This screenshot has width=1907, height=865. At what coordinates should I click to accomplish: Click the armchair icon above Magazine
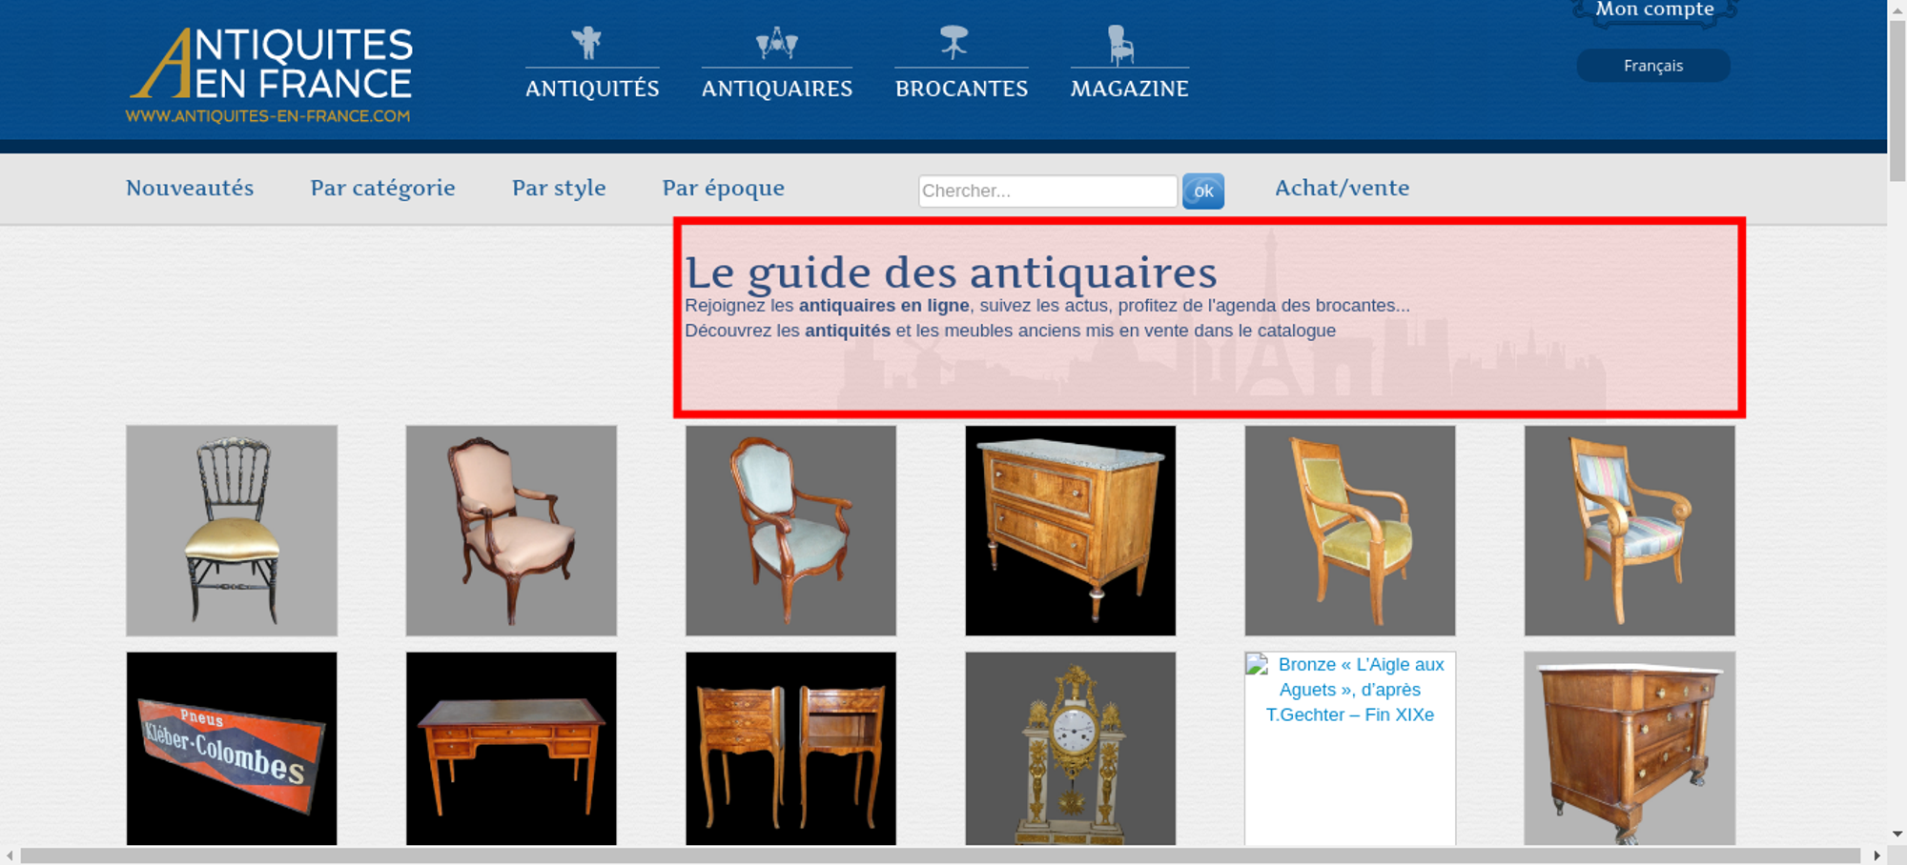(1120, 44)
